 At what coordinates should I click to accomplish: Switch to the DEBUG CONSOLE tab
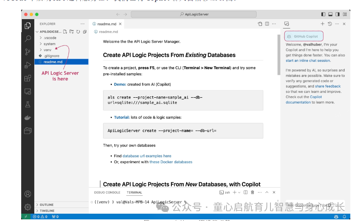coord(107,193)
